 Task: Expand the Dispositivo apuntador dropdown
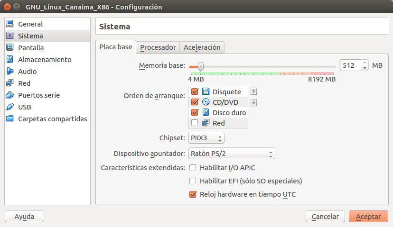(x=232, y=154)
